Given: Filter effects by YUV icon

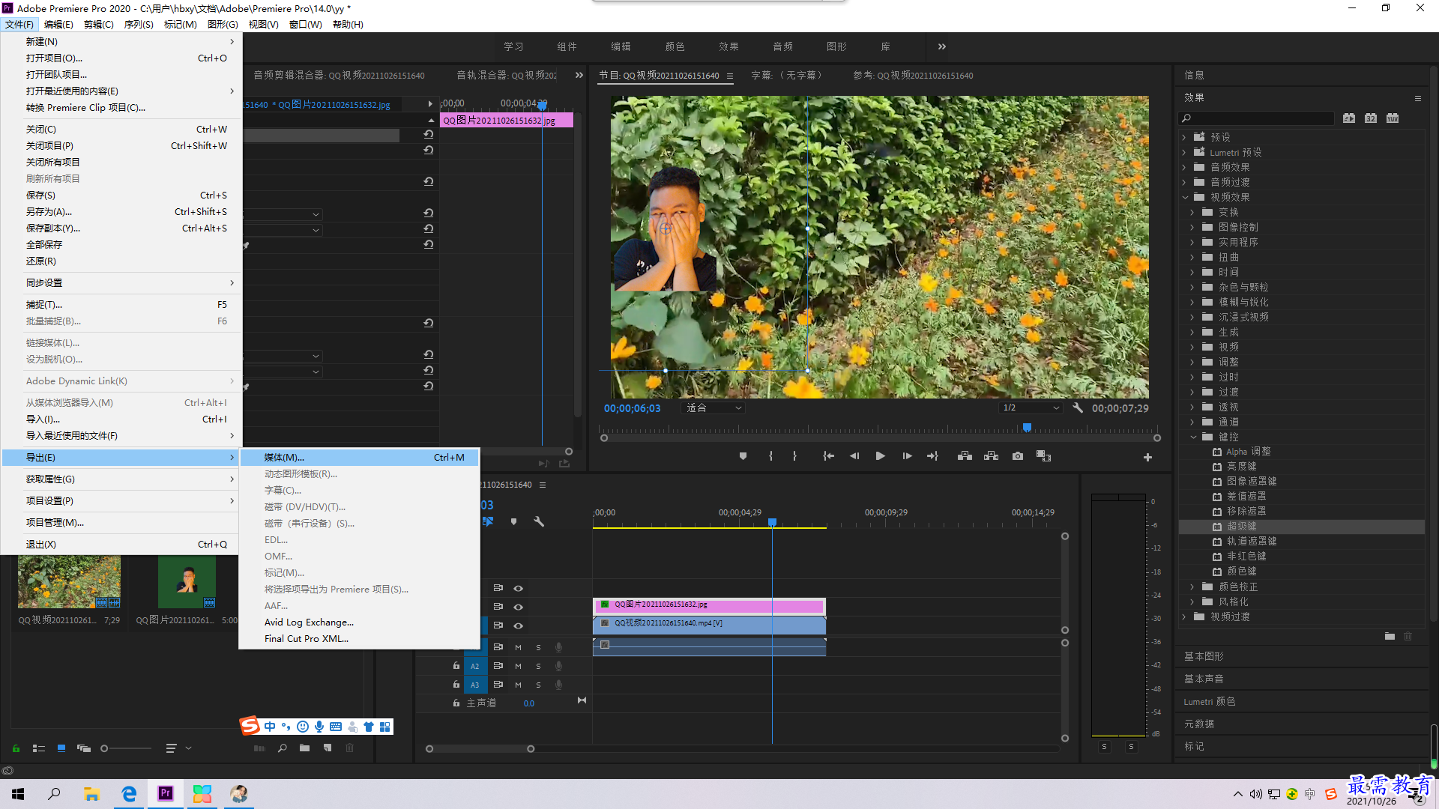Looking at the screenshot, I should (x=1393, y=118).
